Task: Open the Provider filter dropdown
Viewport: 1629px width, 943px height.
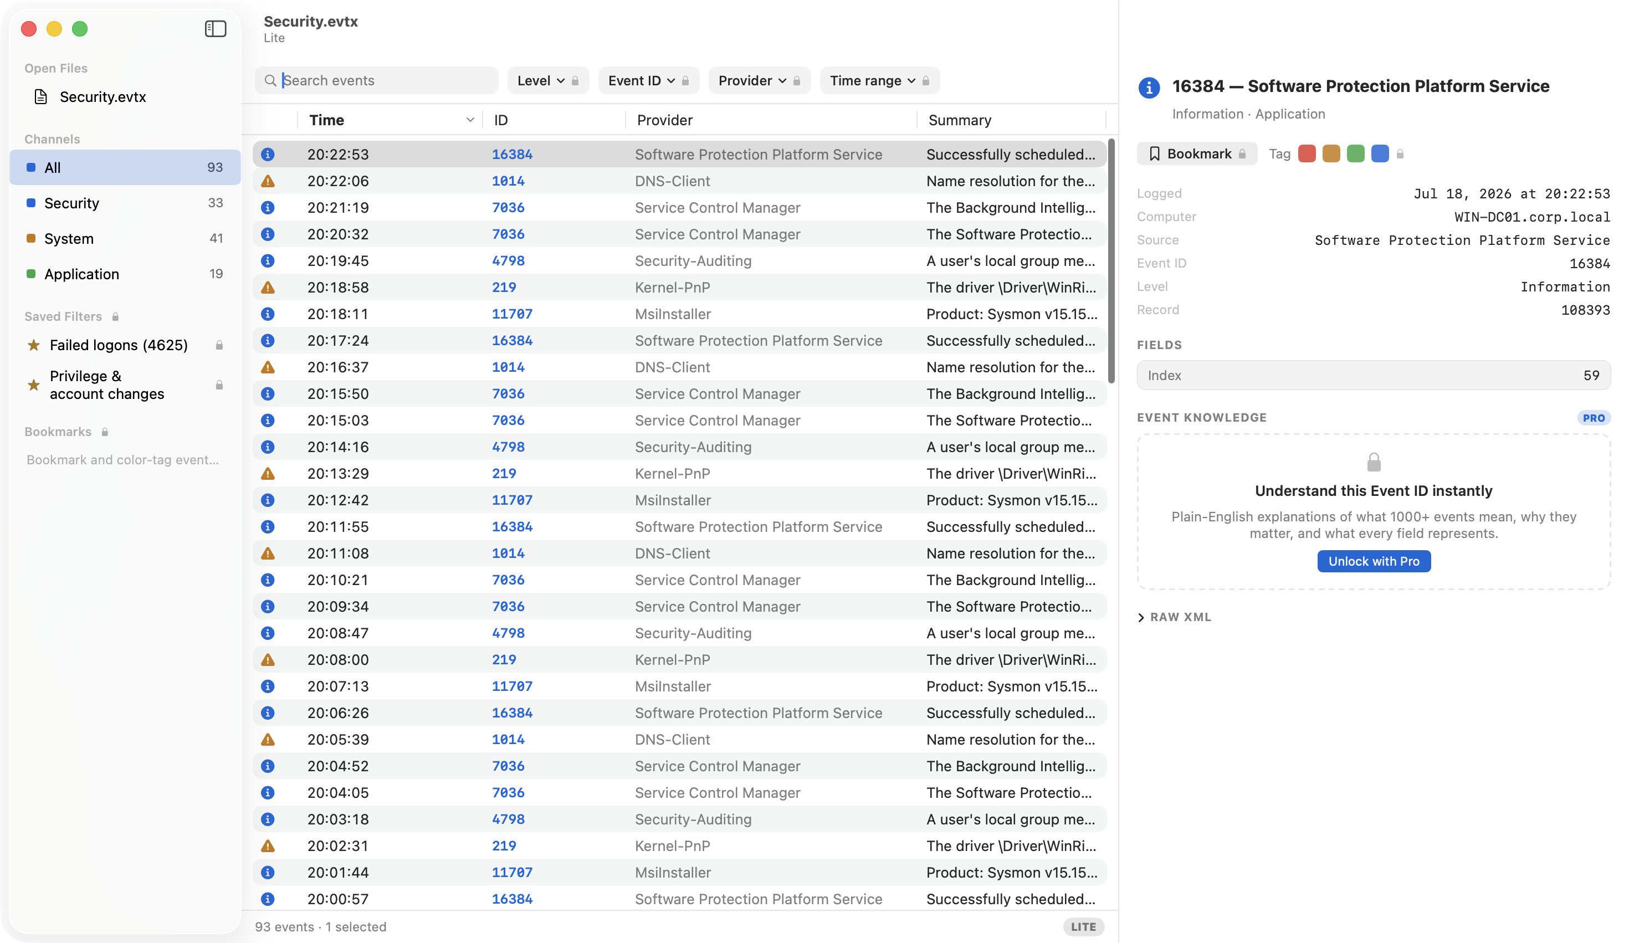Action: point(759,81)
